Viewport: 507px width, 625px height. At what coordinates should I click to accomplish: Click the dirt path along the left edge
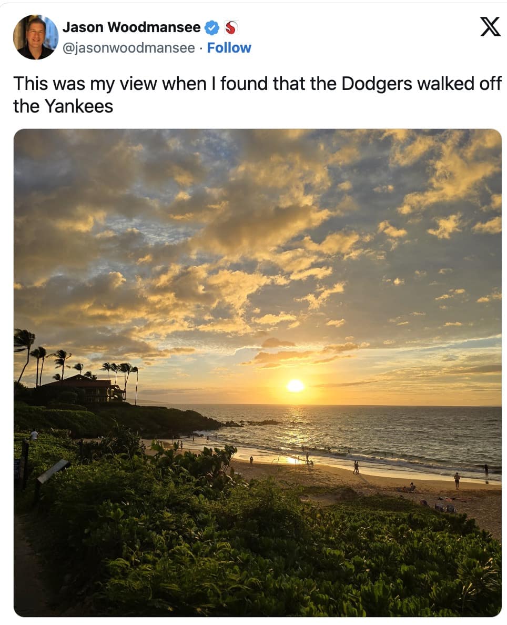[x=29, y=568]
